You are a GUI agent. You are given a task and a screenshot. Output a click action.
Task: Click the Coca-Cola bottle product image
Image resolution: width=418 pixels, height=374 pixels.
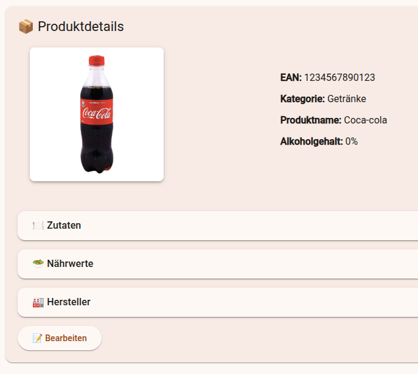[x=97, y=114]
